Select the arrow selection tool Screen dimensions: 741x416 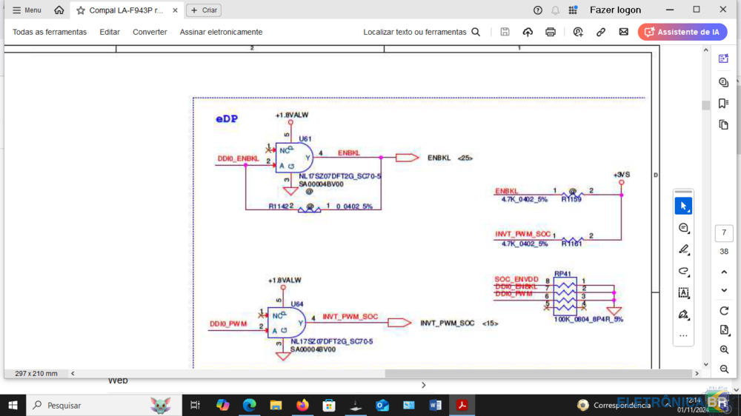[683, 206]
